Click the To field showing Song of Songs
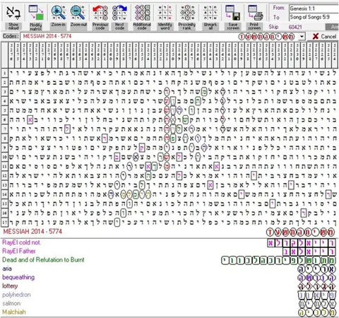 point(314,17)
